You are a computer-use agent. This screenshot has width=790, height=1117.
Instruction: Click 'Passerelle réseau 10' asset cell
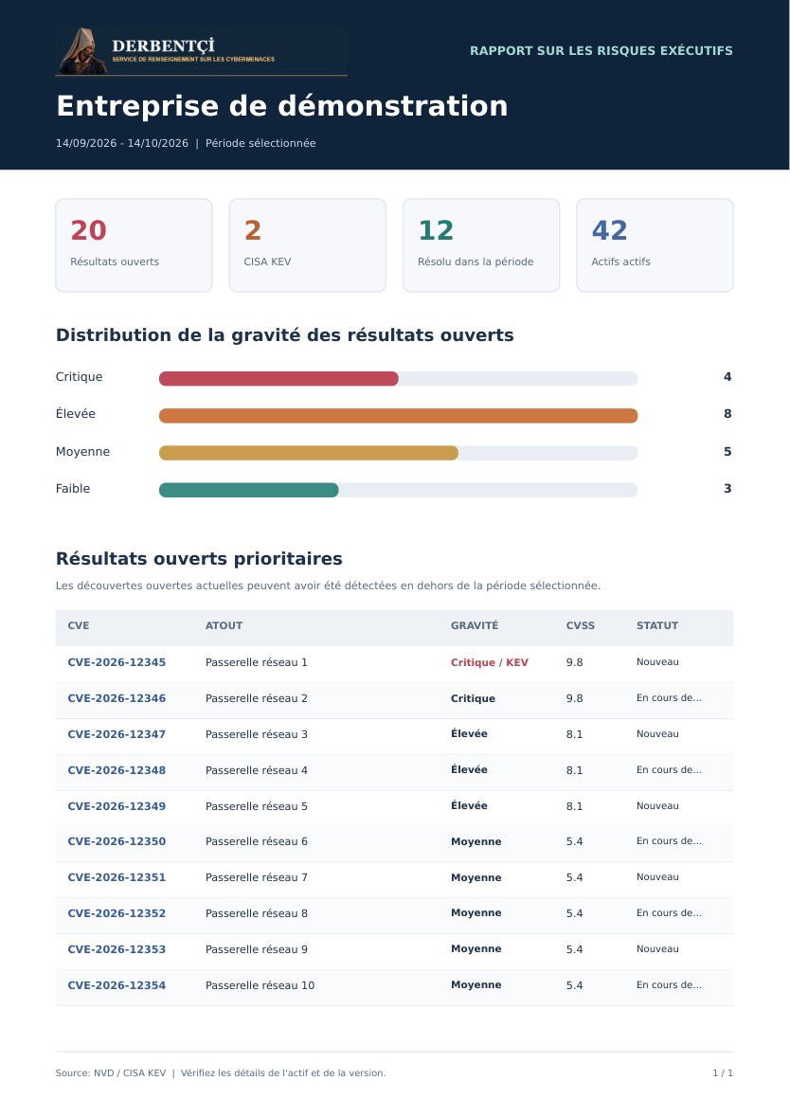[260, 986]
